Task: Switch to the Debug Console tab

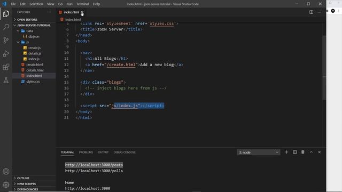Action: click(x=125, y=152)
